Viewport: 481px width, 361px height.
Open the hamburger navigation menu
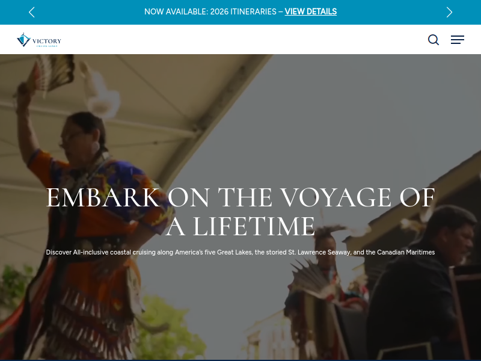click(x=458, y=40)
